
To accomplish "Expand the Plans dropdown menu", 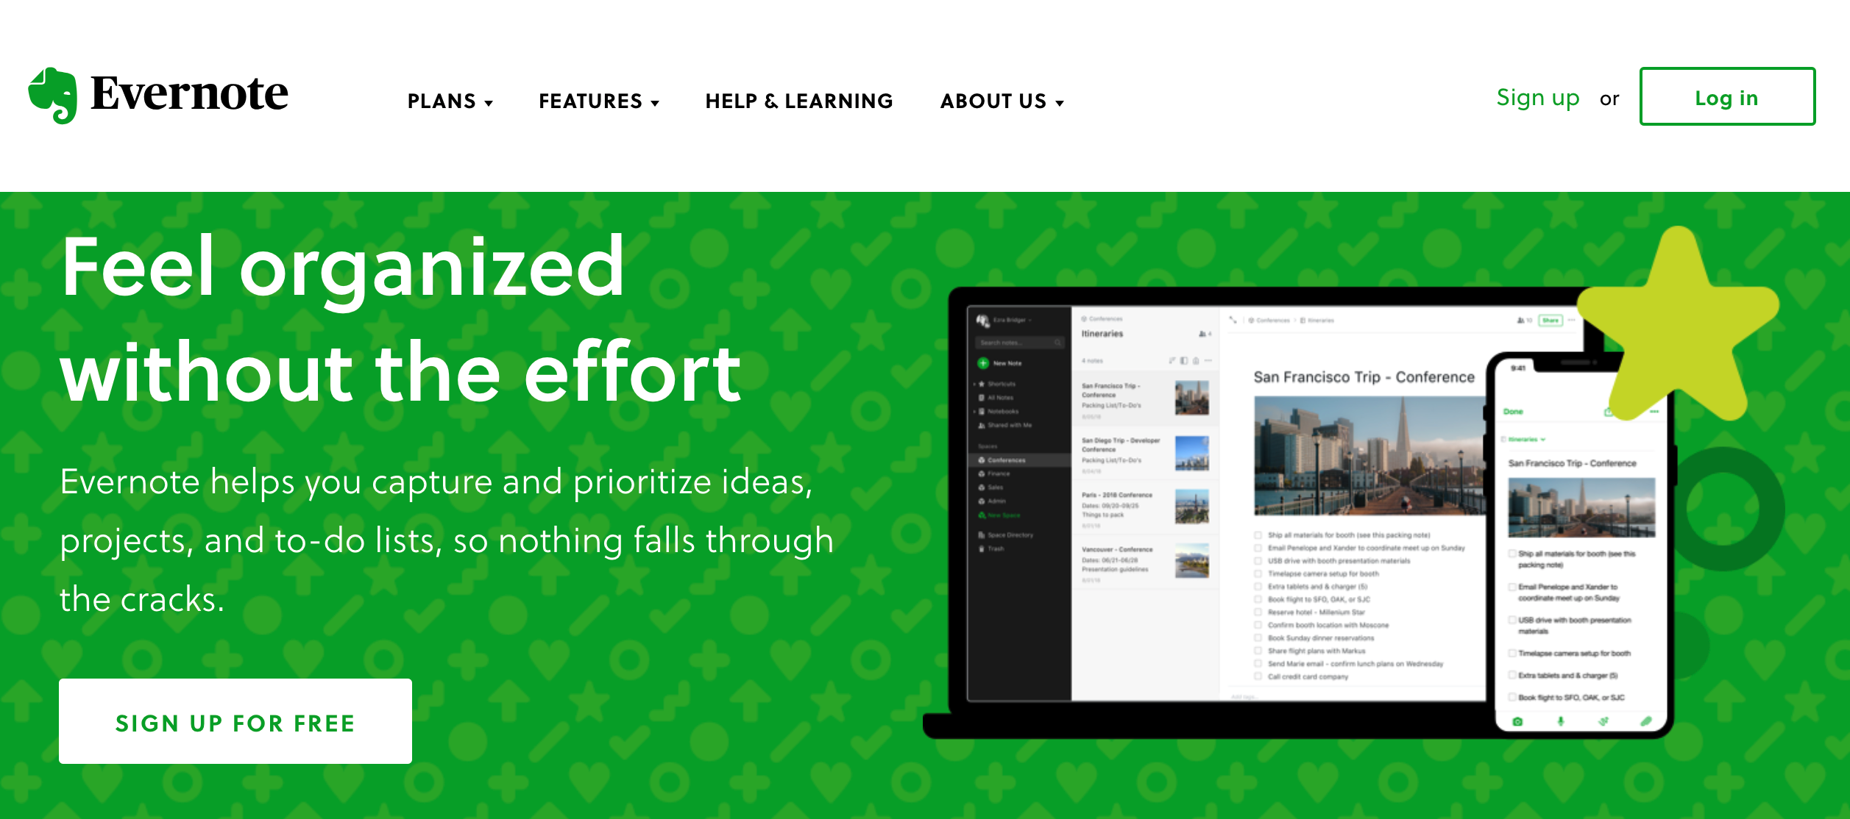I will [450, 100].
